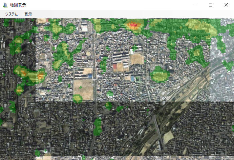Click the blue-roofed building beside the large field
234x160 pixels.
pos(90,76)
